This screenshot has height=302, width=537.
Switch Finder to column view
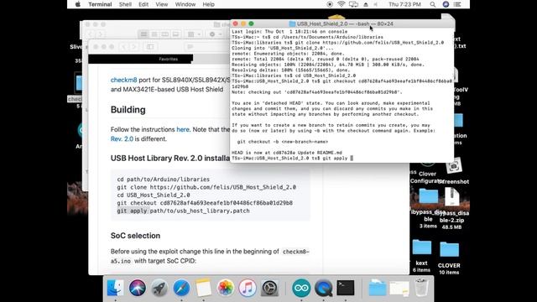tap(165, 34)
